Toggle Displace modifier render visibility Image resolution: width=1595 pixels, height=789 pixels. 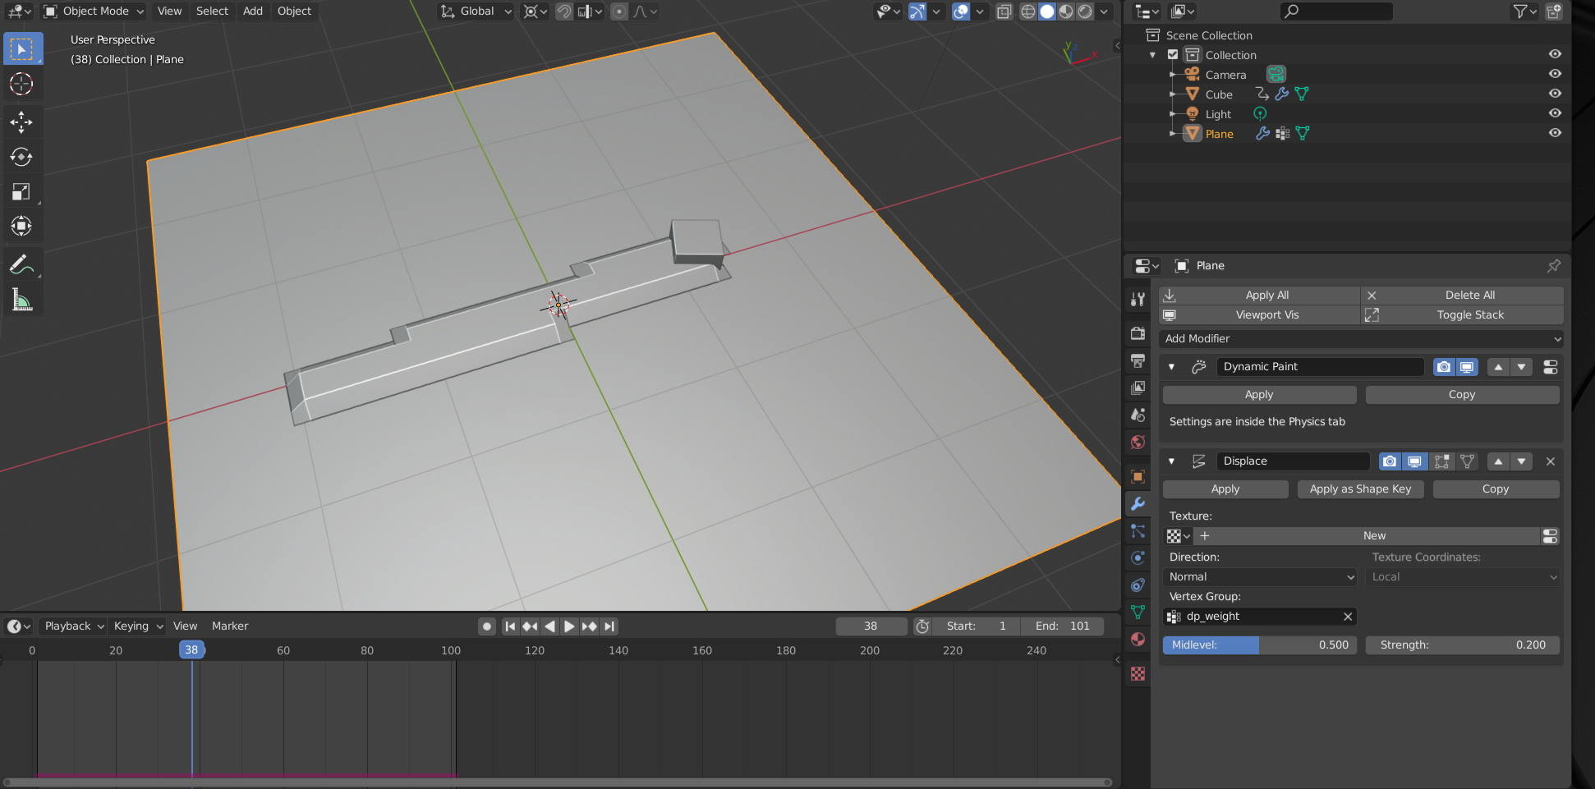(1389, 461)
